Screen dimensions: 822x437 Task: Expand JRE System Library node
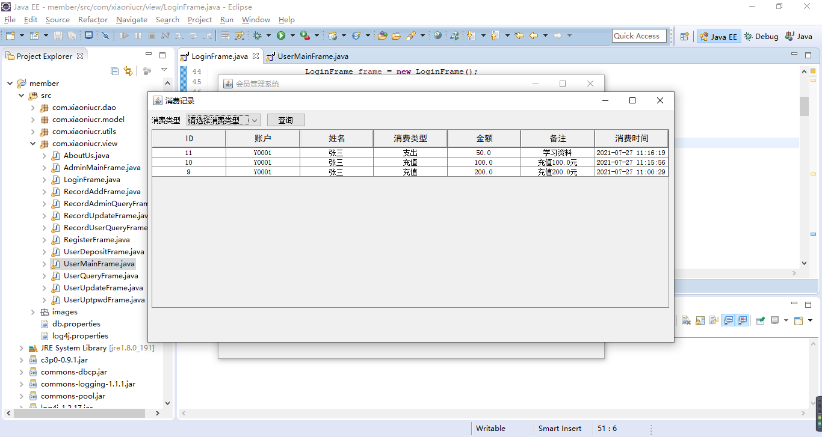click(x=21, y=348)
